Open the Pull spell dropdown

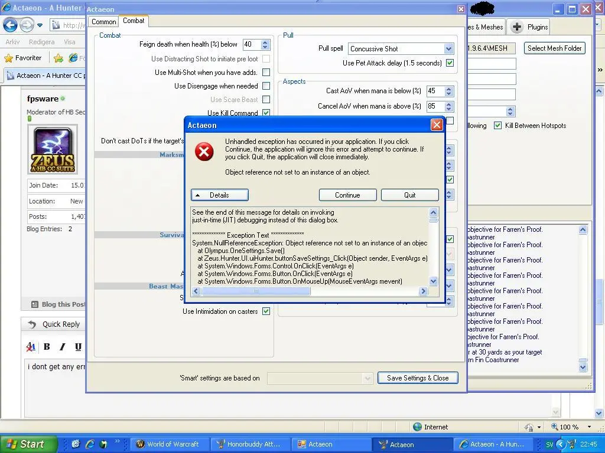tap(448, 49)
